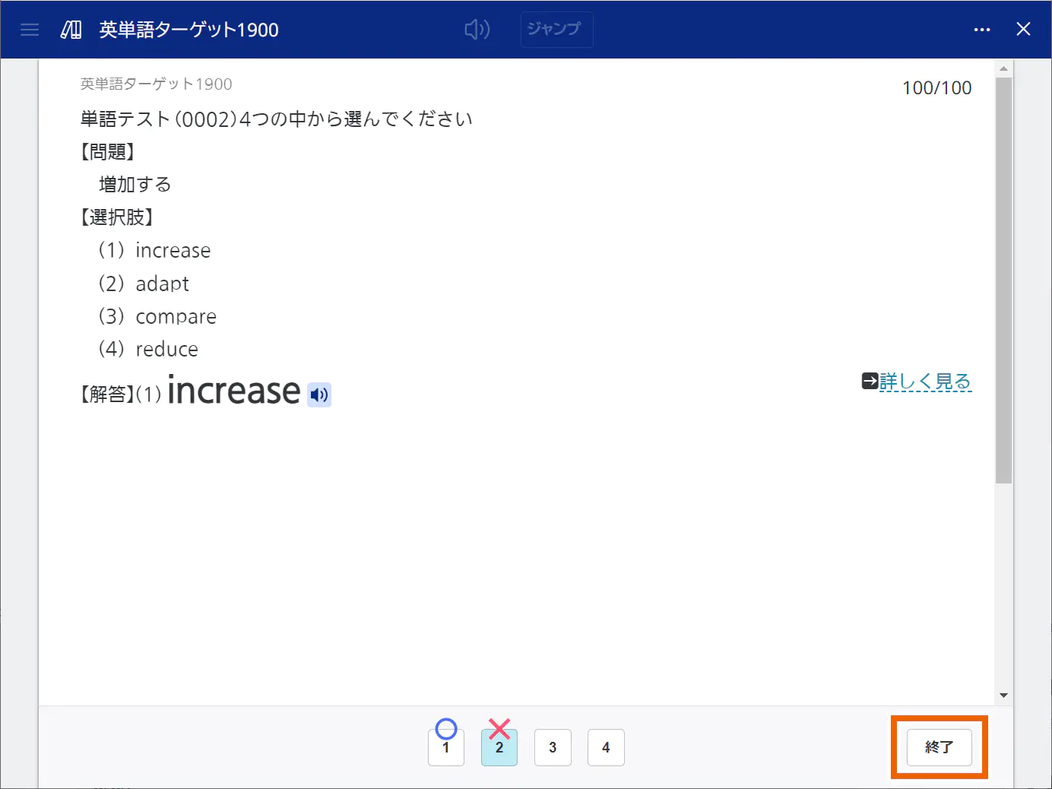This screenshot has height=789, width=1052.
Task: Click the arrow icon beside 詳しく見る
Action: point(870,380)
